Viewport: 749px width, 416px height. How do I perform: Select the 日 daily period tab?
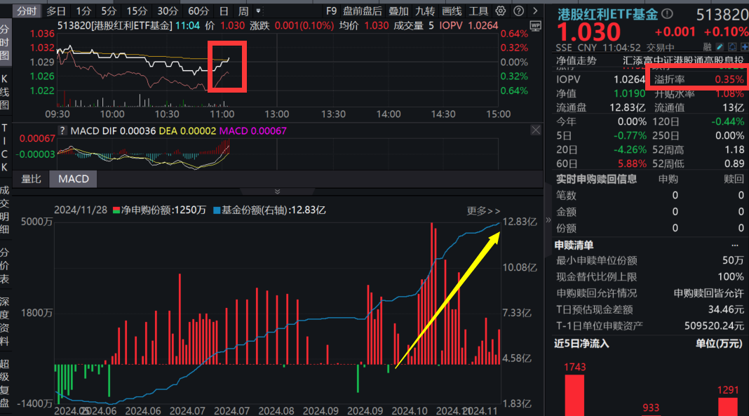(x=224, y=11)
